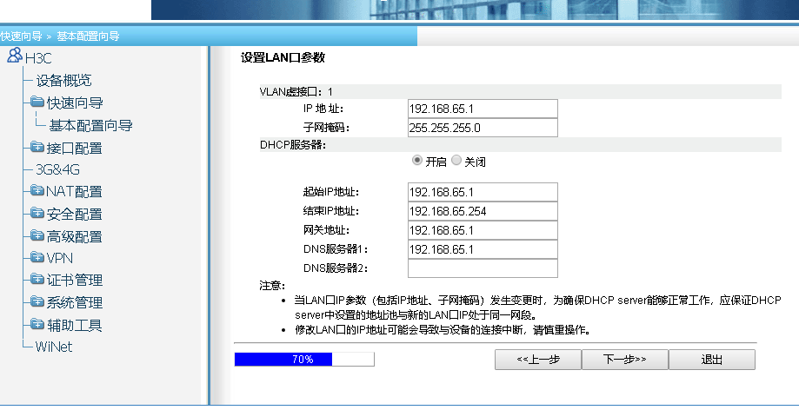Click the <<上一步 button

click(538, 360)
